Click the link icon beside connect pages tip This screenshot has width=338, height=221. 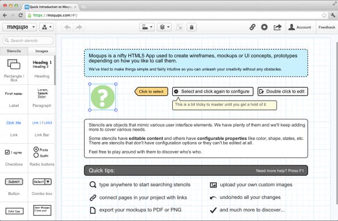[93, 198]
